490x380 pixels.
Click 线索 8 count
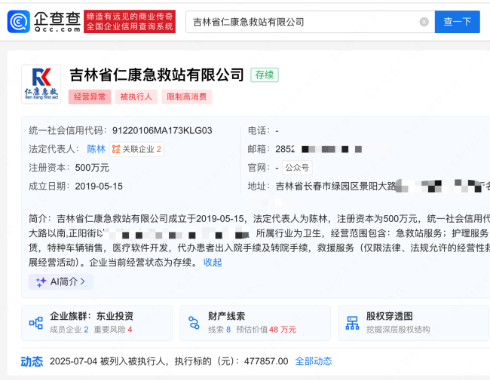219,330
